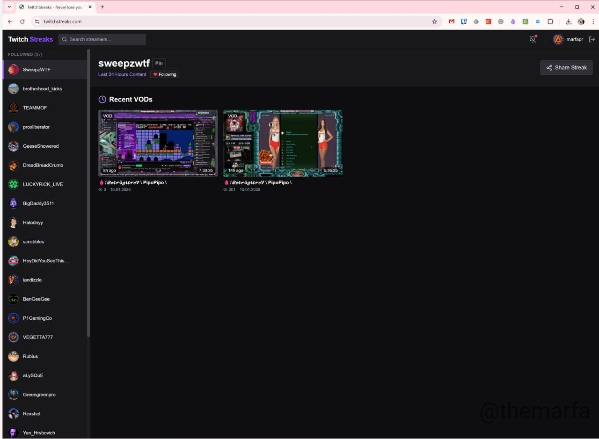Click the Share Streak button

[566, 68]
